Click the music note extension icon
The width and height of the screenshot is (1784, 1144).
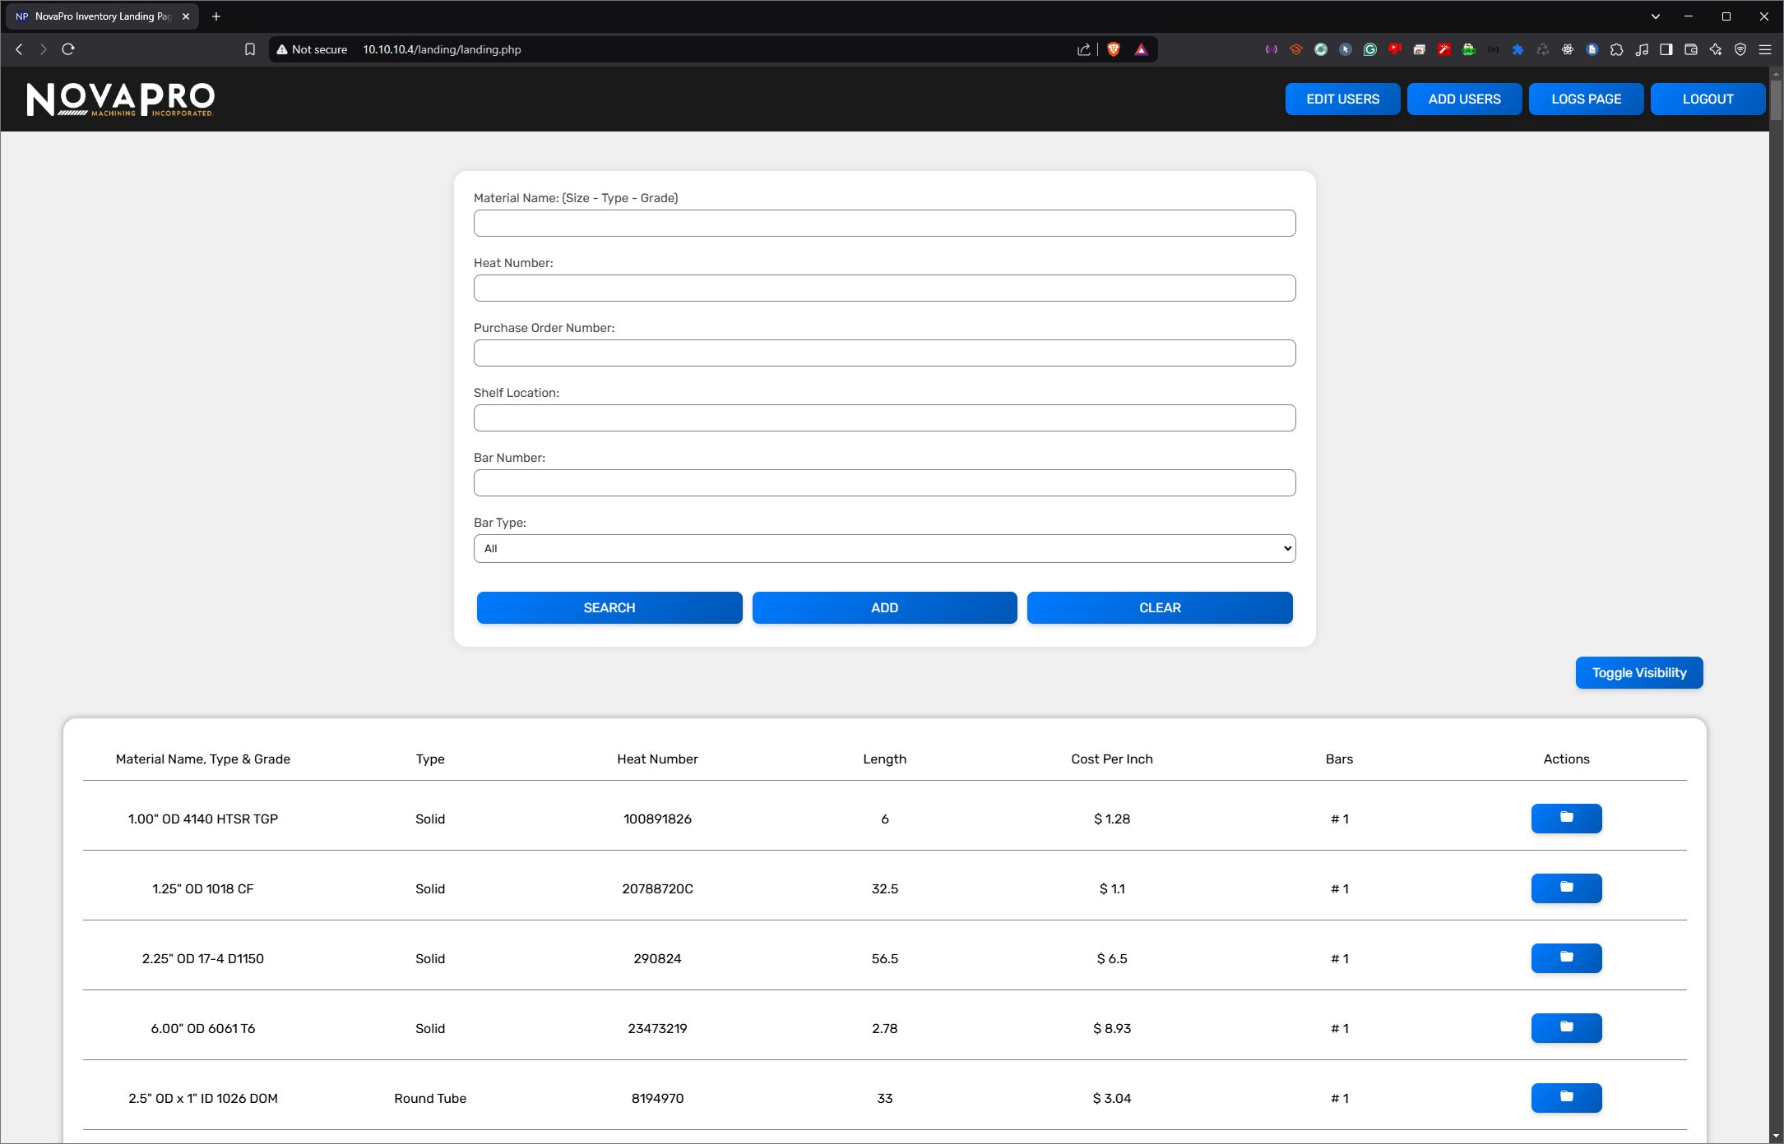click(1642, 49)
